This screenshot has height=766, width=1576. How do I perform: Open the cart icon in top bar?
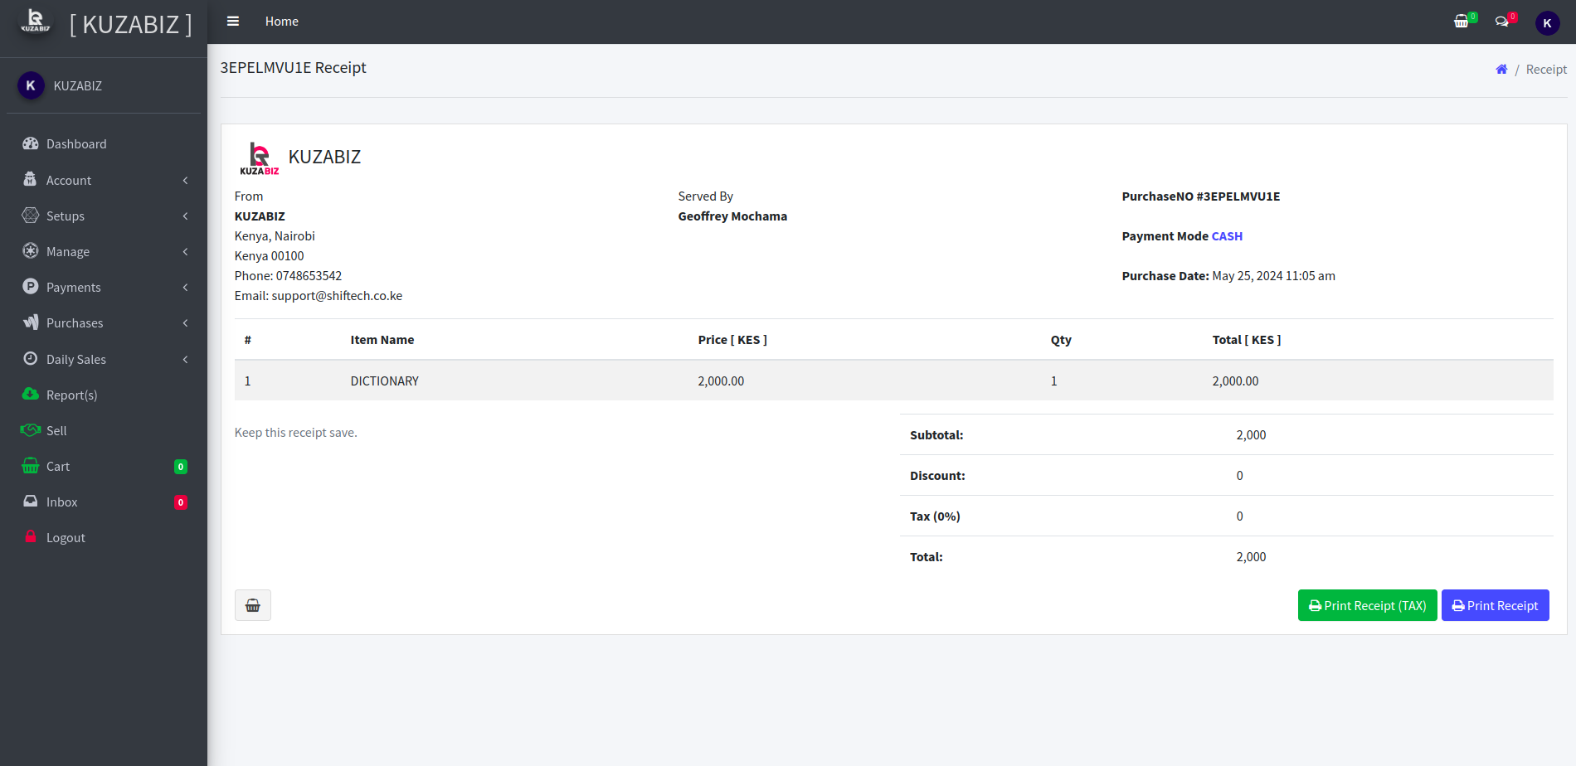1462,22
